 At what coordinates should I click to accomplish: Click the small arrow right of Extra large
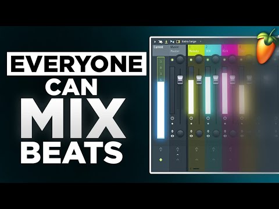[x=201, y=42]
